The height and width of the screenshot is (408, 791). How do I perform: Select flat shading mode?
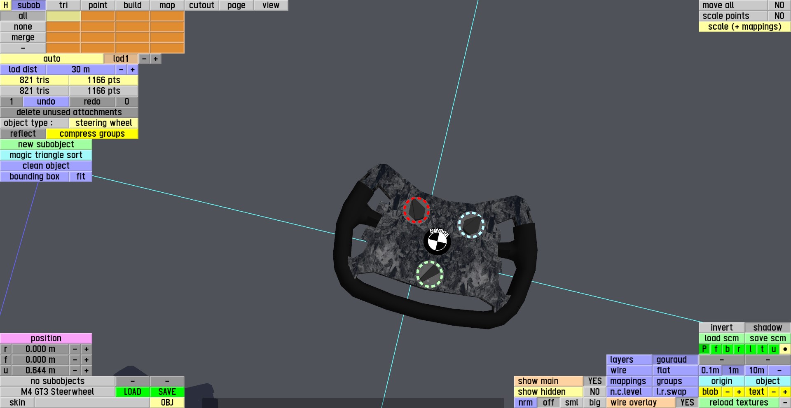point(676,371)
